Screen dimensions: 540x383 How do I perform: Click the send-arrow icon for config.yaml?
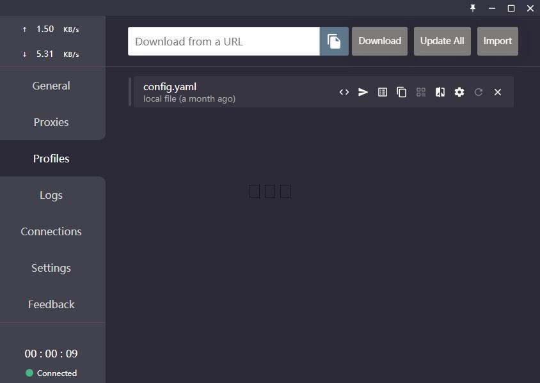363,92
